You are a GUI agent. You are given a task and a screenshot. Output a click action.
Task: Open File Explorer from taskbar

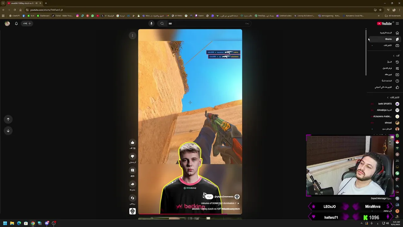click(x=12, y=223)
